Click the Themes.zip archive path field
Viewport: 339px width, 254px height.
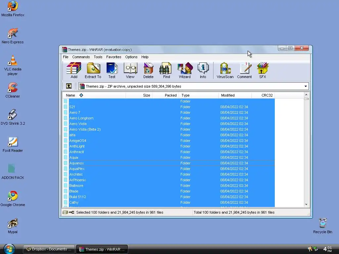193,86
